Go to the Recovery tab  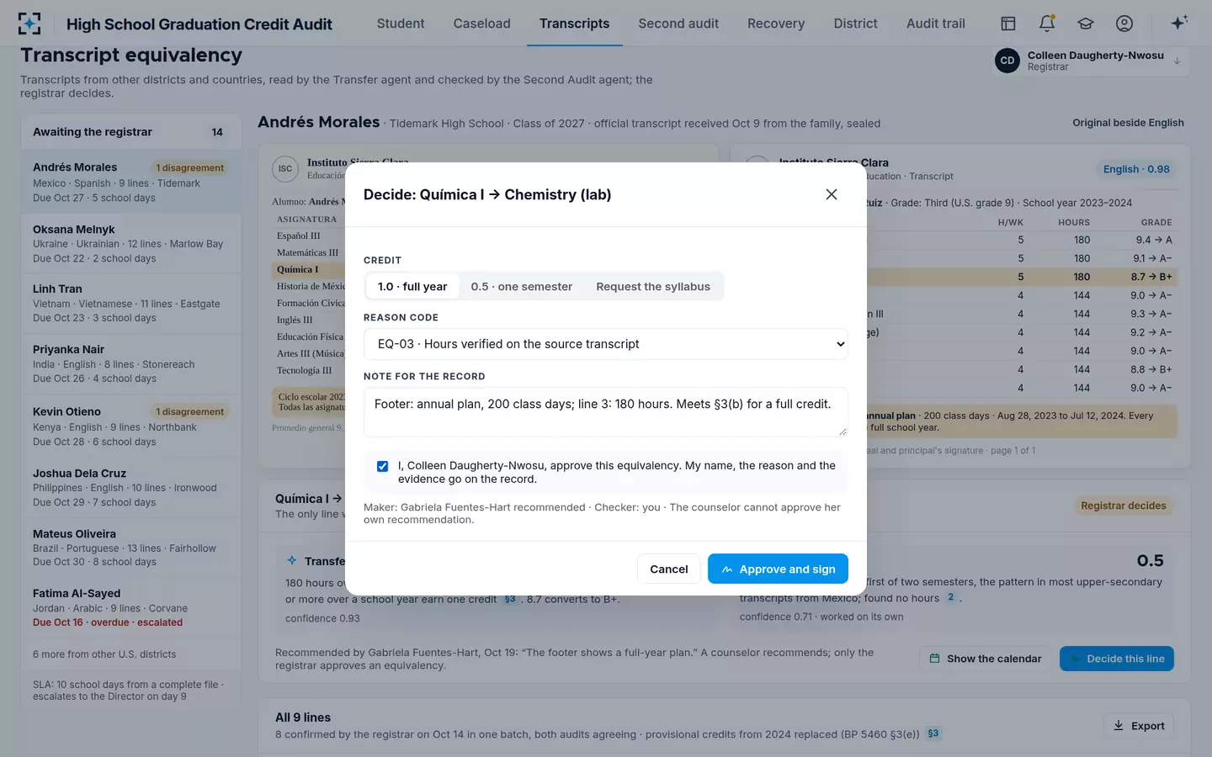tap(776, 24)
